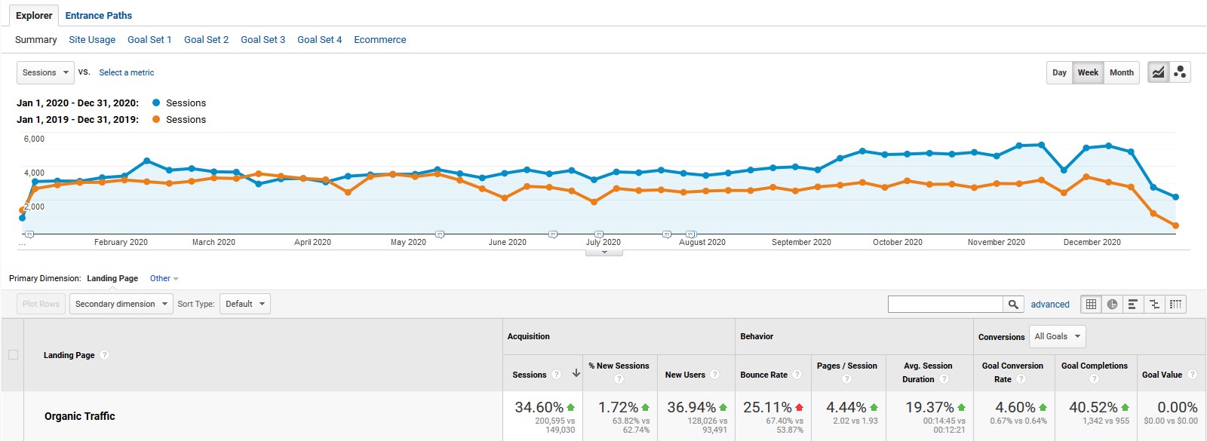The height and width of the screenshot is (441, 1207).
Task: Open help icon for Bounce Rate
Action: click(x=797, y=375)
